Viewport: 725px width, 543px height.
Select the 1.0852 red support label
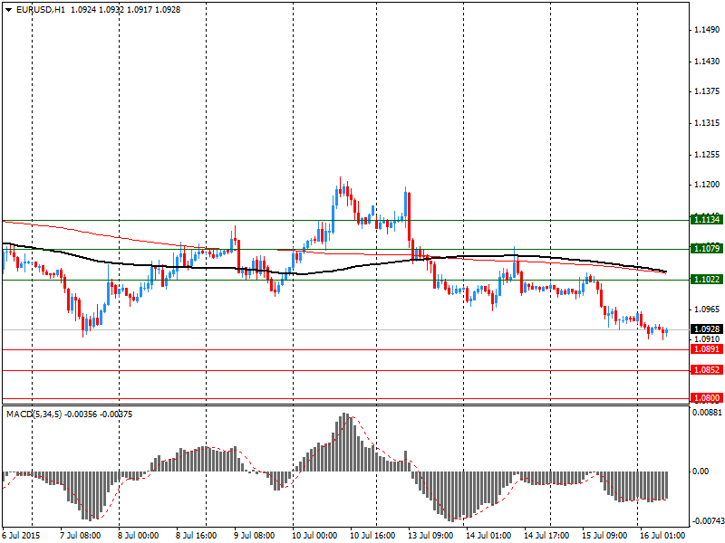coord(706,370)
